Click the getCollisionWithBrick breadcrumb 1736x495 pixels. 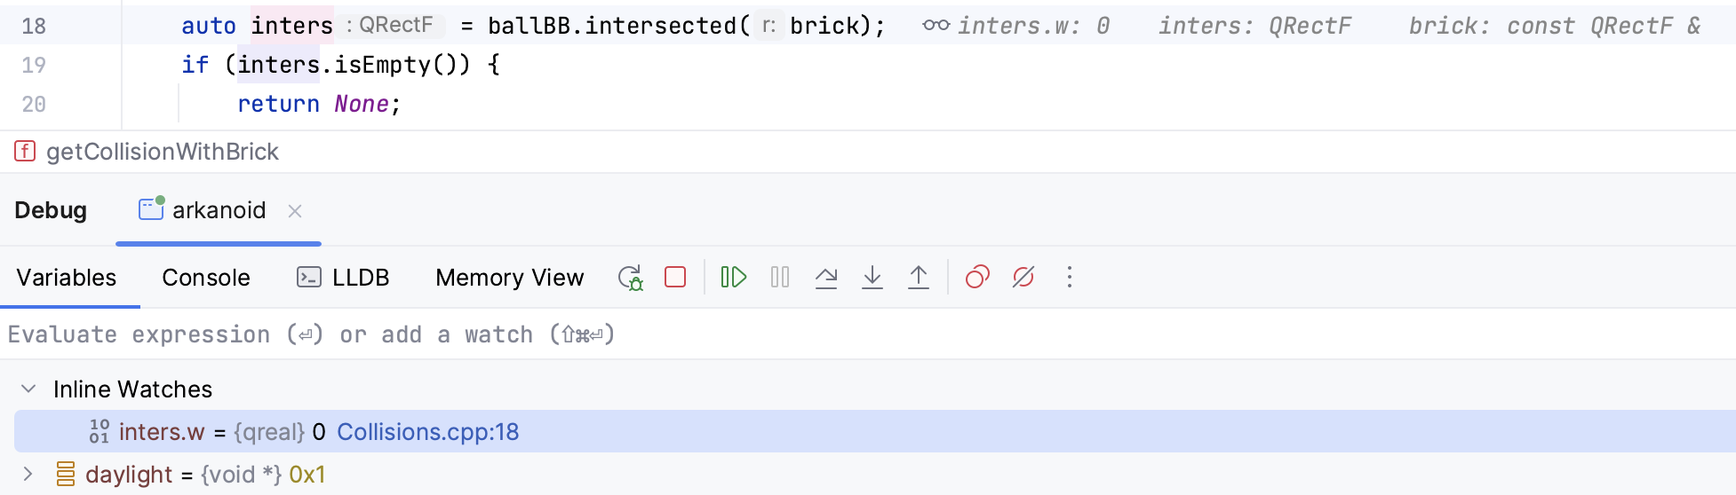[x=162, y=152]
